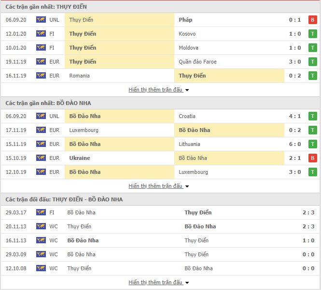Click the world flag icon beside 06.09.20 Thụy Điển–Pháp
Image resolution: width=321 pixels, height=290 pixels.
point(41,20)
